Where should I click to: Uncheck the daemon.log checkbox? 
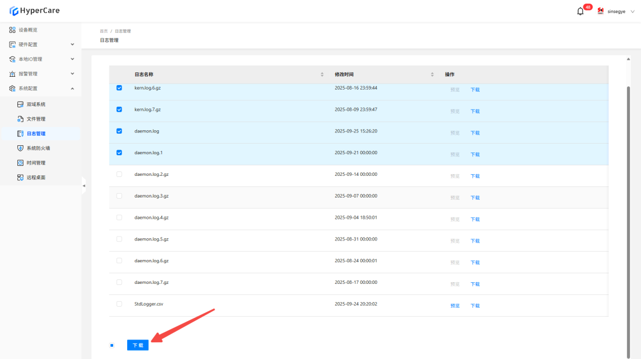click(x=119, y=131)
